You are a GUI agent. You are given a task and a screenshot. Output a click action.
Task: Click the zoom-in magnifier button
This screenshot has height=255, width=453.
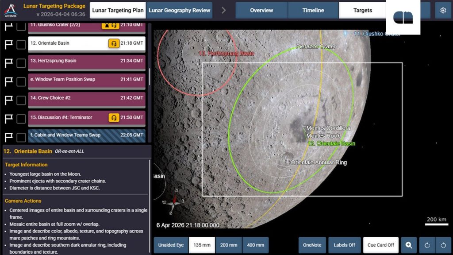pos(409,245)
